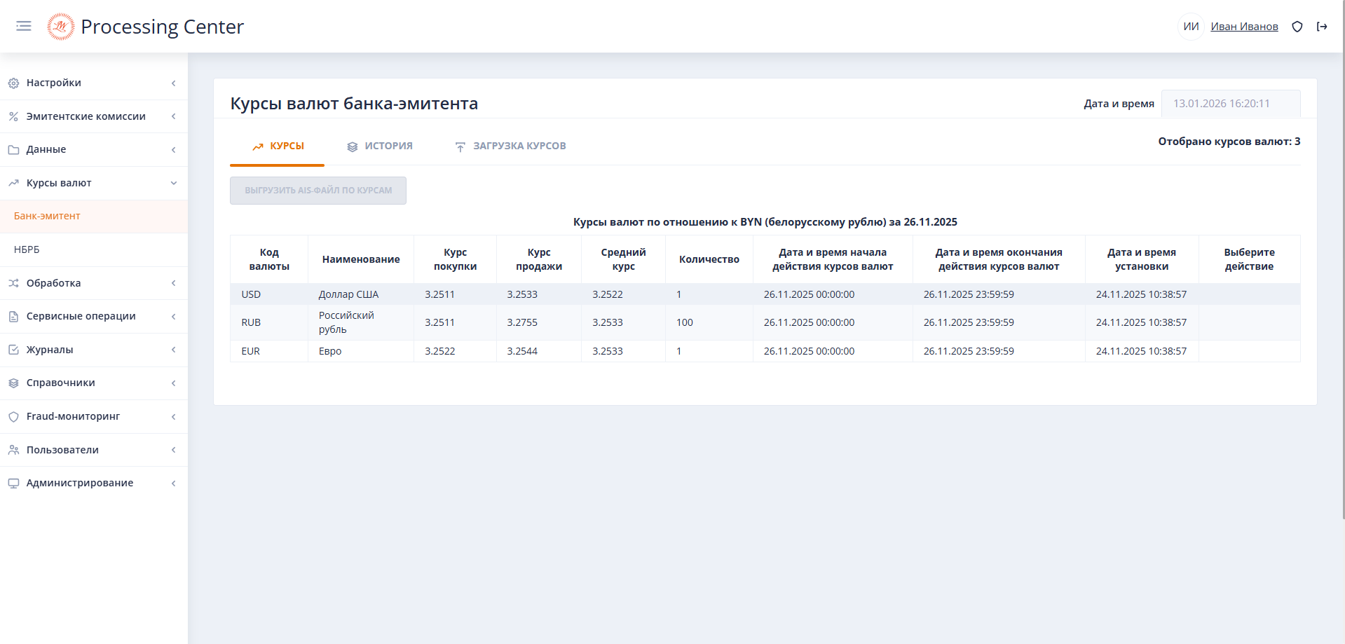Click the shield icon near username
1345x644 pixels.
point(1297,27)
